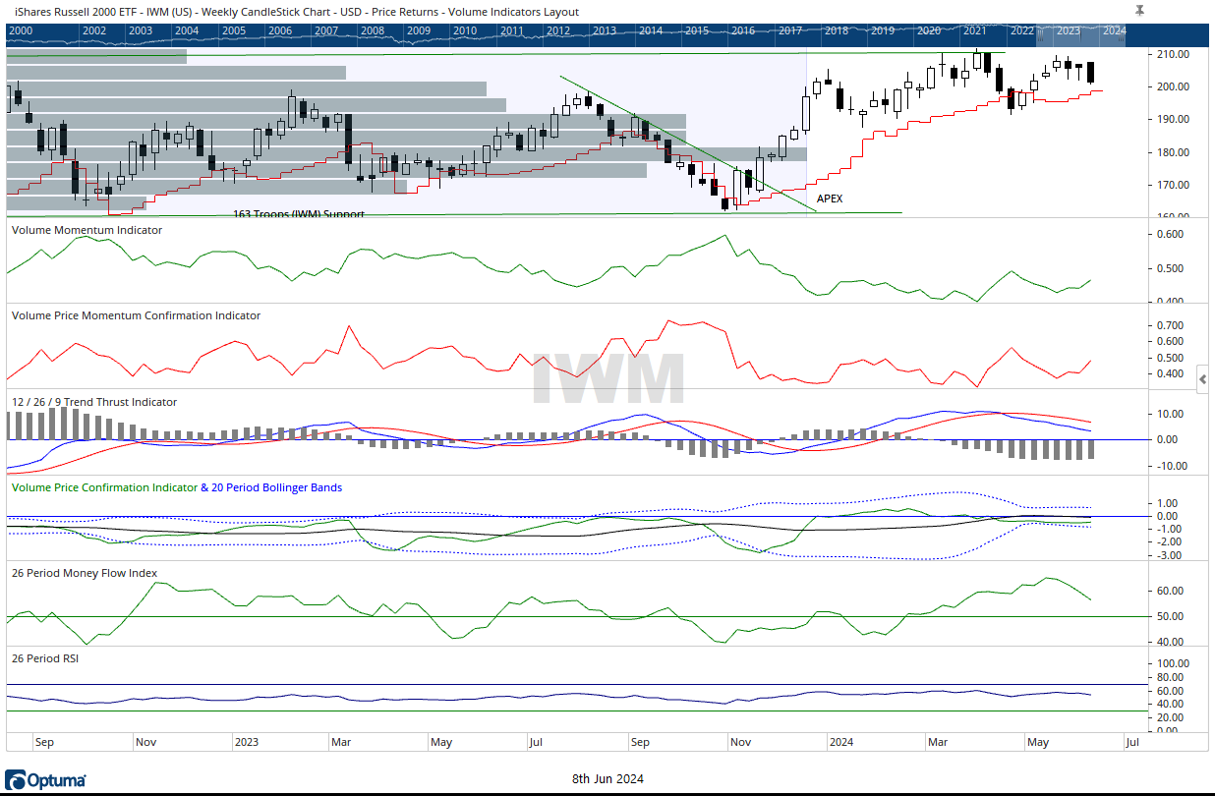Image resolution: width=1215 pixels, height=796 pixels.
Task: Select 2016 in the overview timeline
Action: point(742,30)
